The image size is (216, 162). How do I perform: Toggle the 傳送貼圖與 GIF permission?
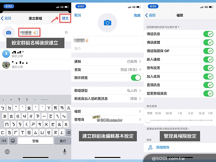coord(208,51)
